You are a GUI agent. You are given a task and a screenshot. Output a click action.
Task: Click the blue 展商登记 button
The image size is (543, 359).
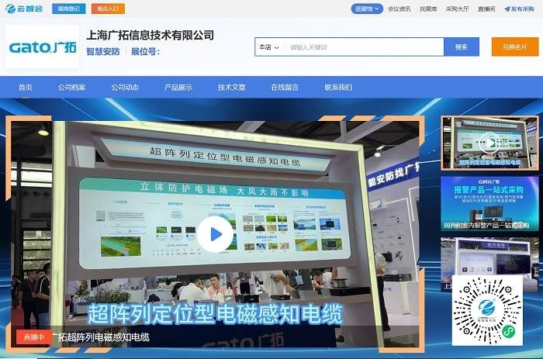tap(68, 9)
